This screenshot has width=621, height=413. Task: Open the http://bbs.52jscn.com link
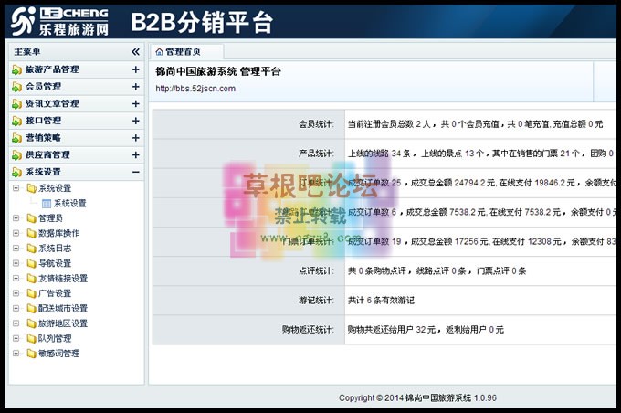tap(195, 89)
